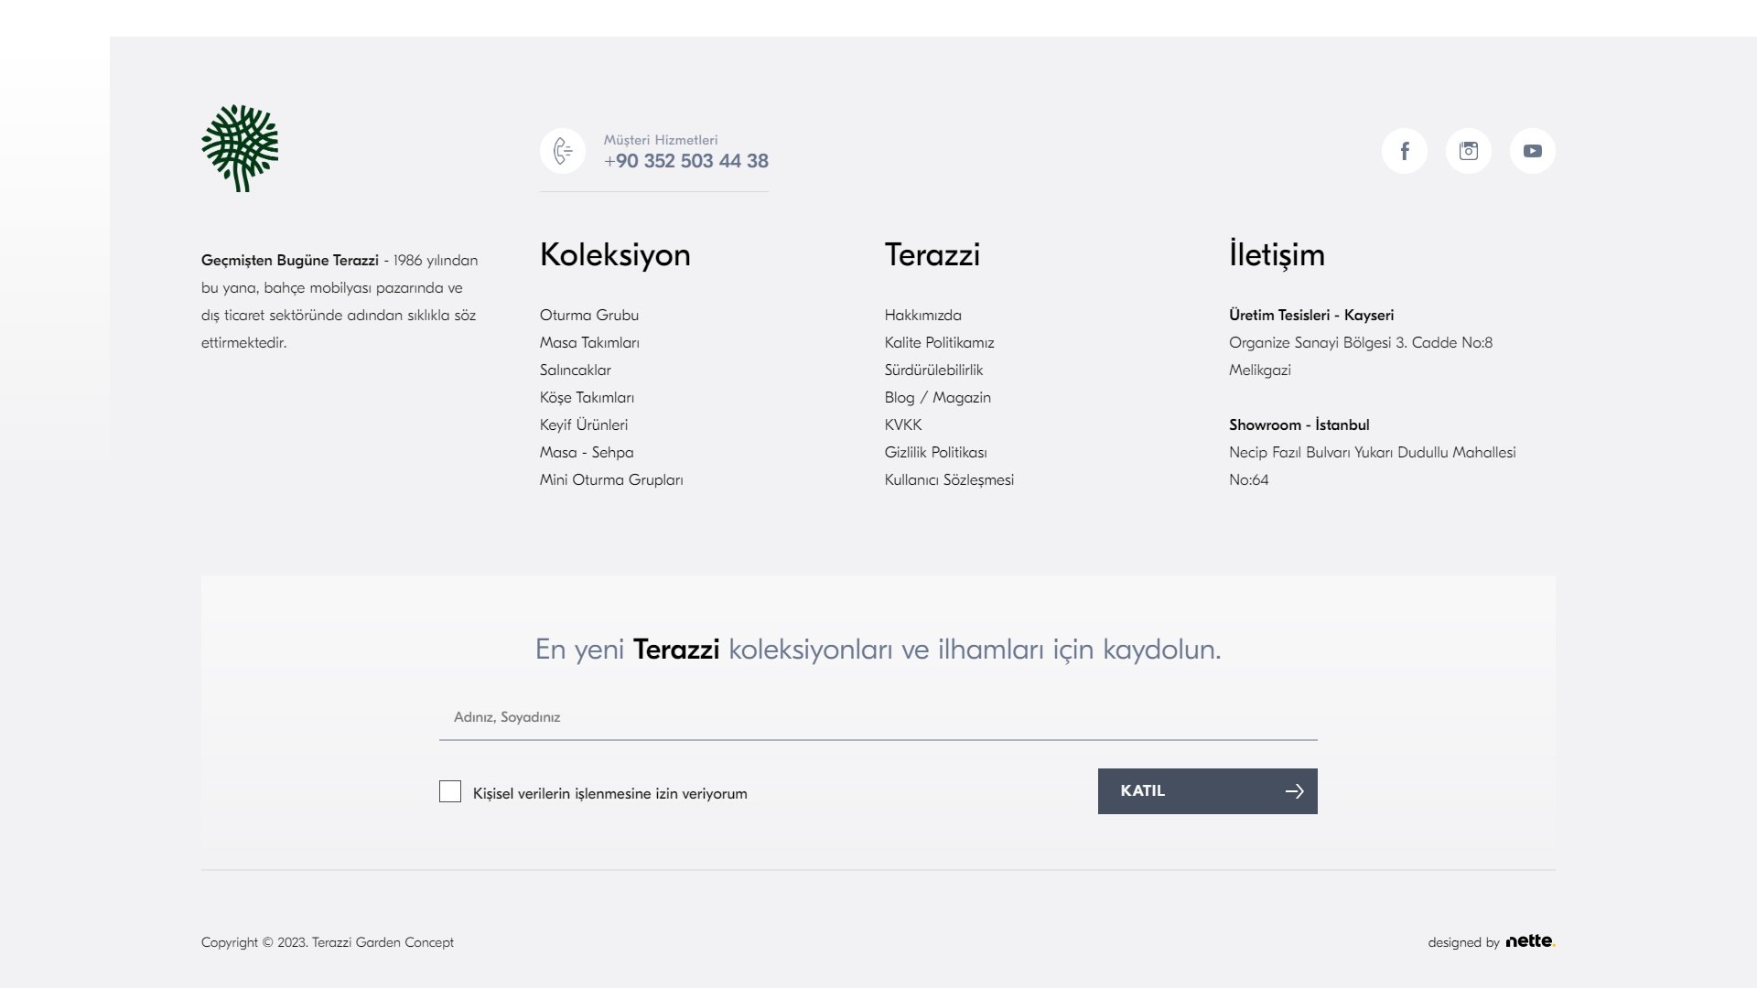Open the Masa Takımları link
This screenshot has height=988, width=1757.
(x=589, y=342)
